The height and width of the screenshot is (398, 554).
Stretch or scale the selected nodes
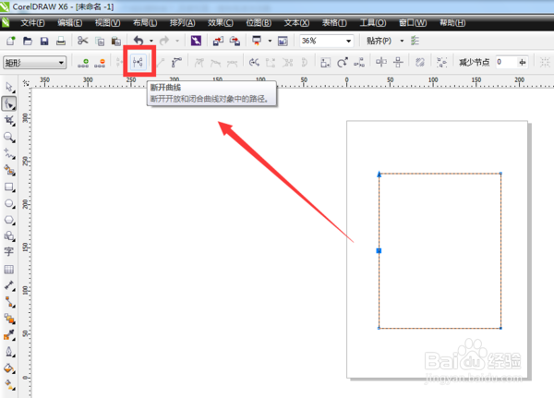(325, 63)
